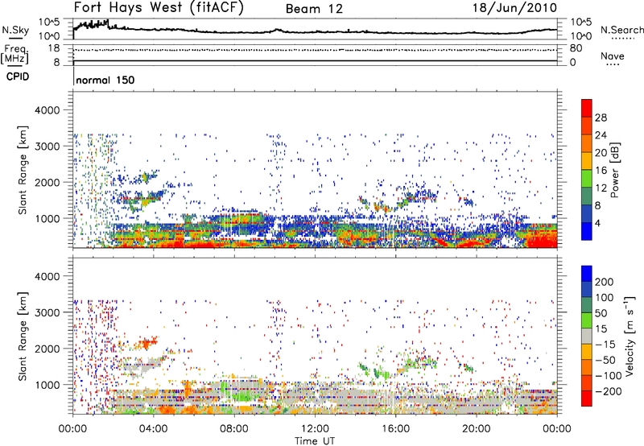
Task: Select the "04:00" time tick label
Action: (153, 429)
